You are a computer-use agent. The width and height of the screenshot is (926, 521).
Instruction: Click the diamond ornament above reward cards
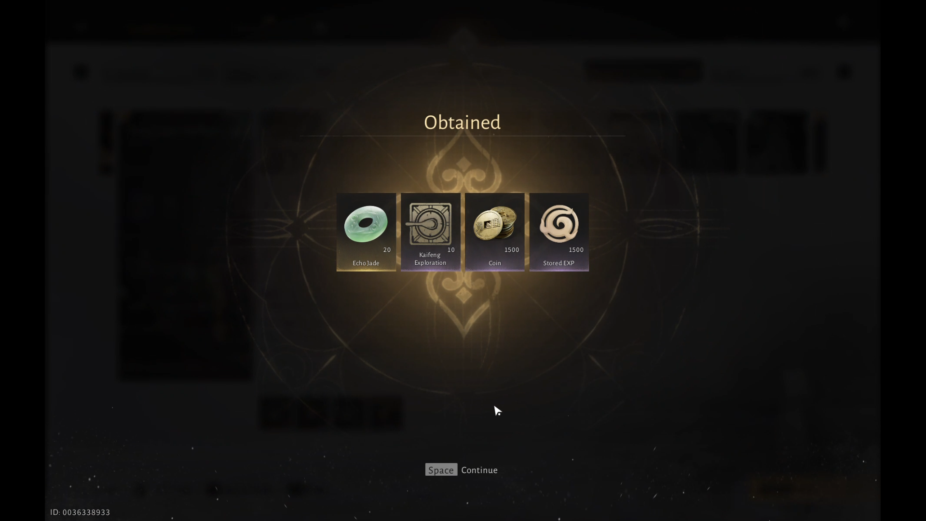point(463,164)
